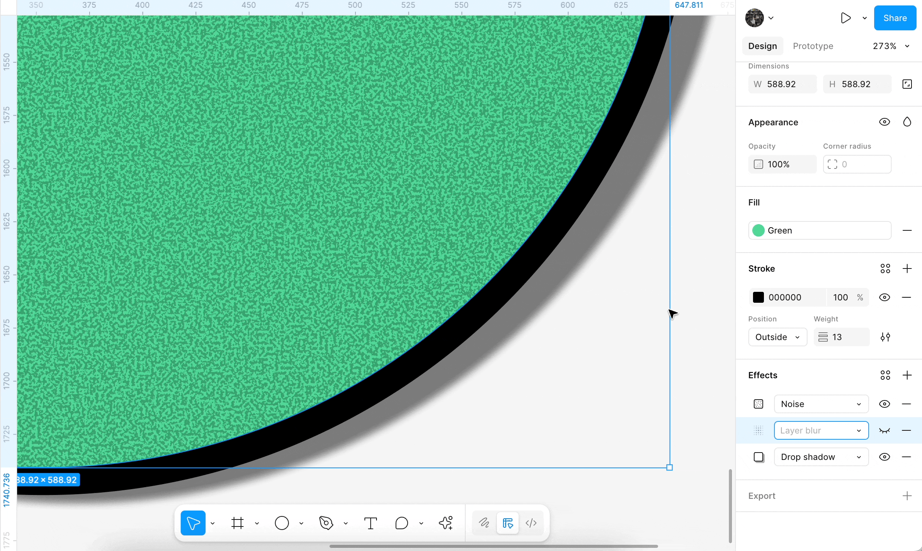Toggle constrain proportions icon next to height

tap(907, 84)
